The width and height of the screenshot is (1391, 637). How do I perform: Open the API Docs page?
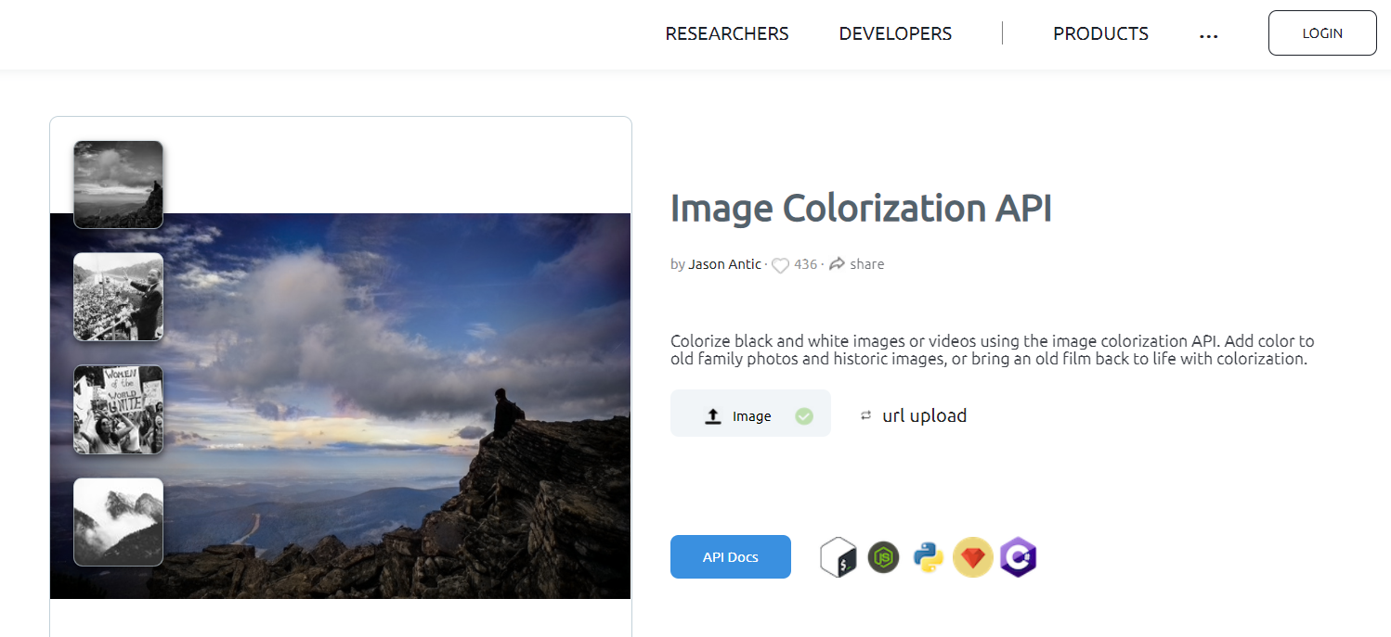pyautogui.click(x=730, y=556)
